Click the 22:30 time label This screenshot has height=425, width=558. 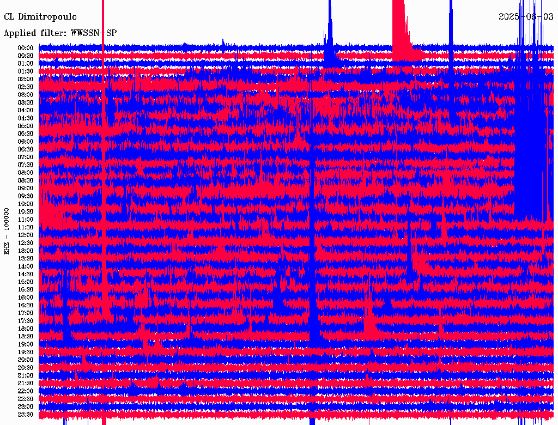[x=26, y=399]
